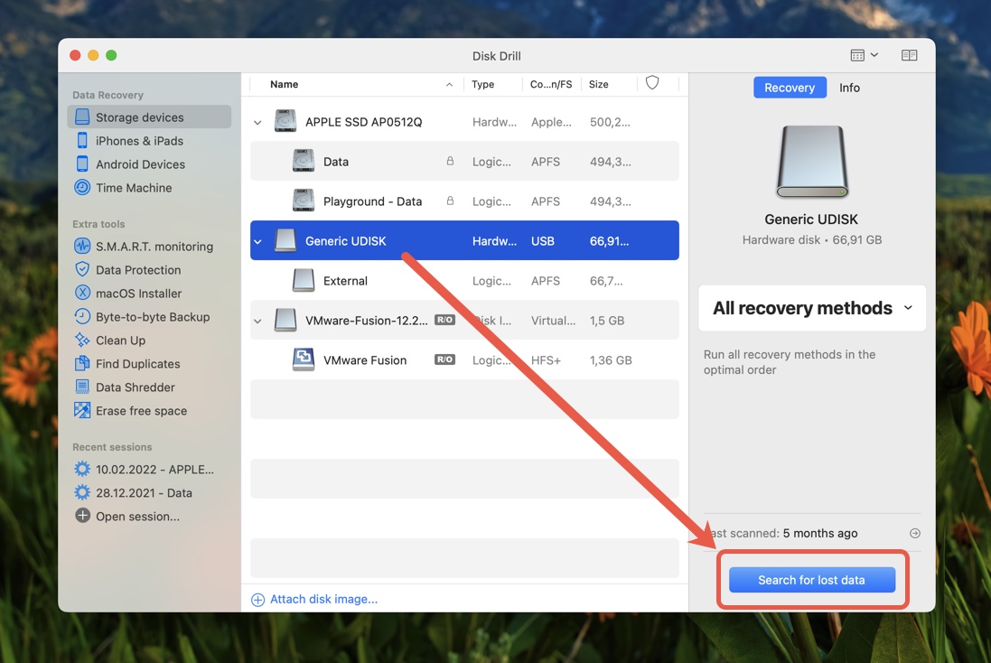Click the lock icon on Data row
This screenshot has width=991, height=663.
[450, 161]
